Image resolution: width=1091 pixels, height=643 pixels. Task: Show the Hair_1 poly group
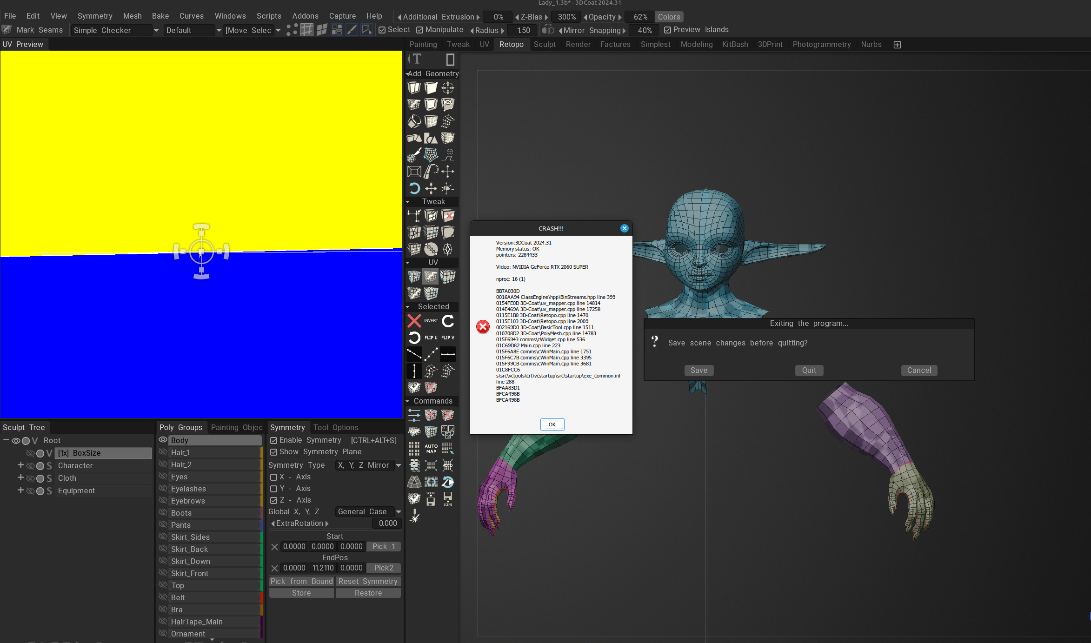click(163, 452)
